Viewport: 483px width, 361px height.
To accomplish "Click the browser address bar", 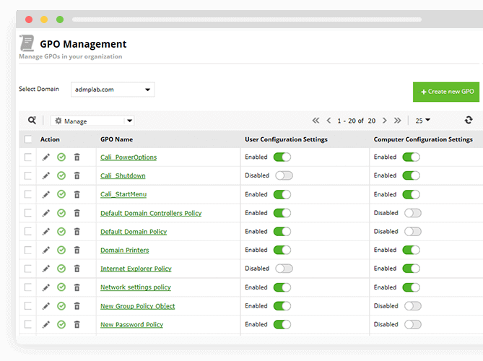I will coord(247,19).
